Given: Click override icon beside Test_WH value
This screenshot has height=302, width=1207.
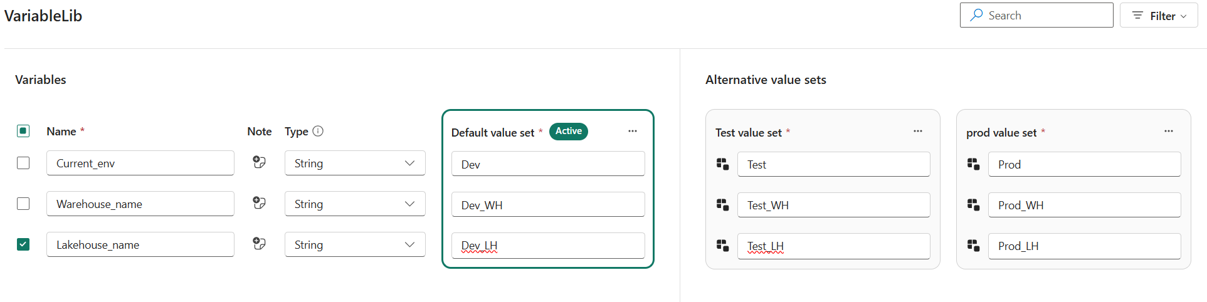Looking at the screenshot, I should (x=723, y=205).
